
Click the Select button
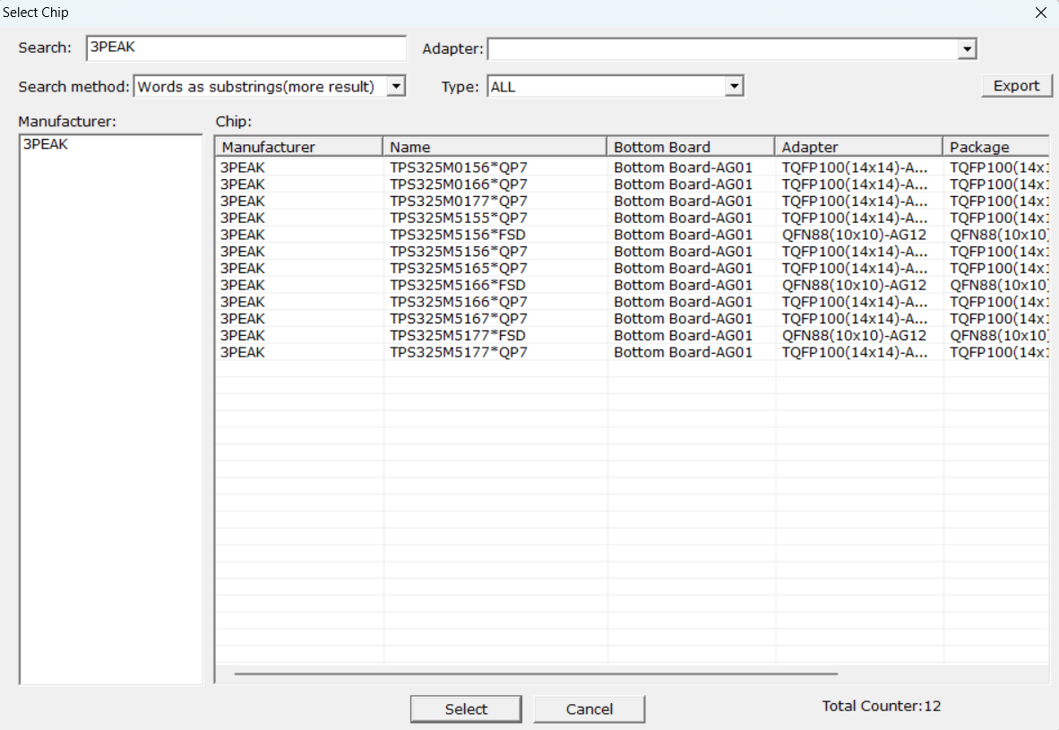(466, 709)
